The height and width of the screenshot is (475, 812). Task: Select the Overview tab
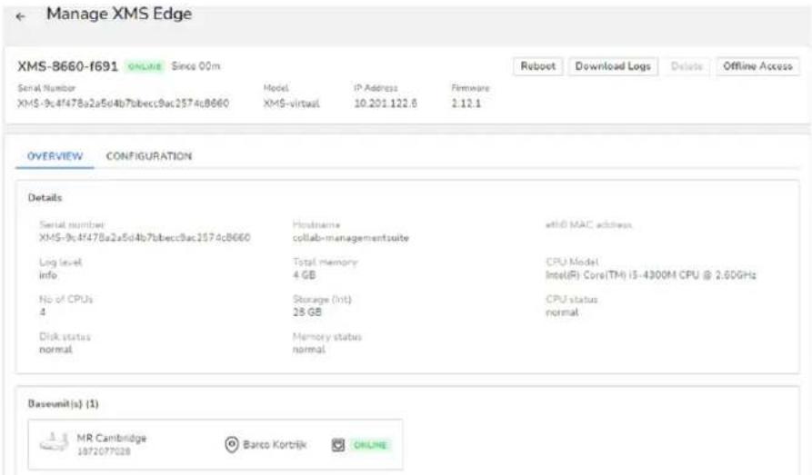55,156
